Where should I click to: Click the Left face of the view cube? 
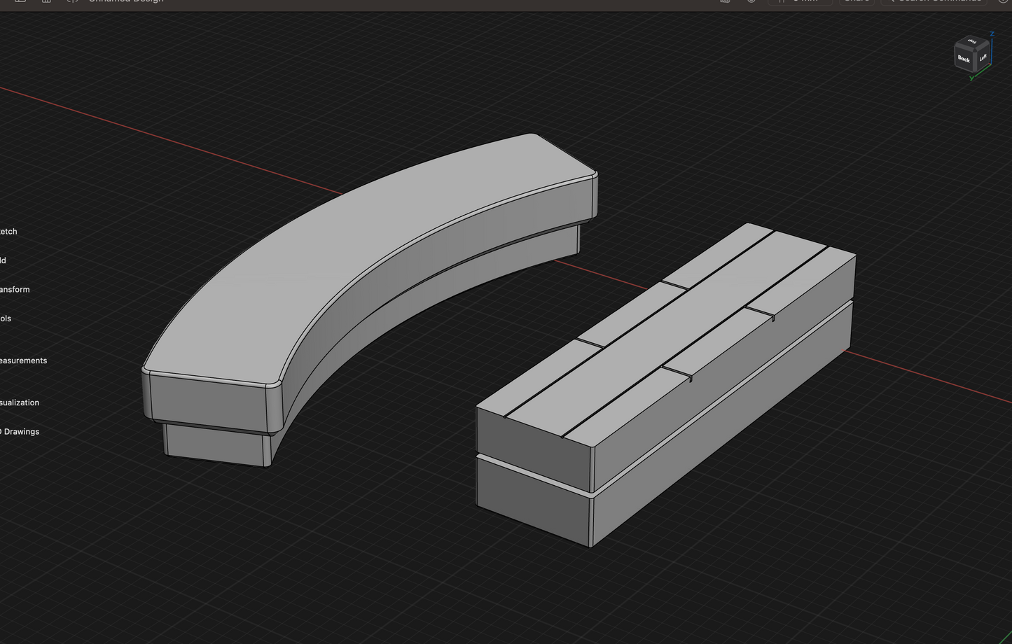983,57
